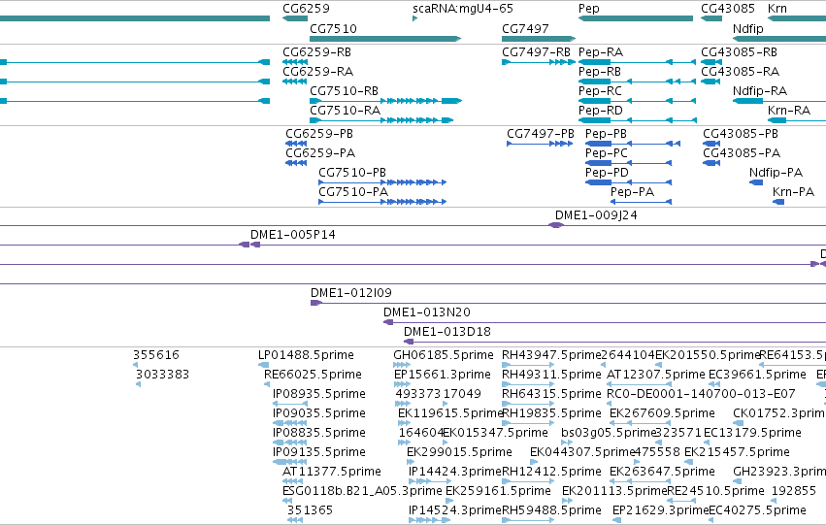Click the scaRNA:mgU4-65 gene label
This screenshot has width=826, height=525.
click(x=463, y=9)
